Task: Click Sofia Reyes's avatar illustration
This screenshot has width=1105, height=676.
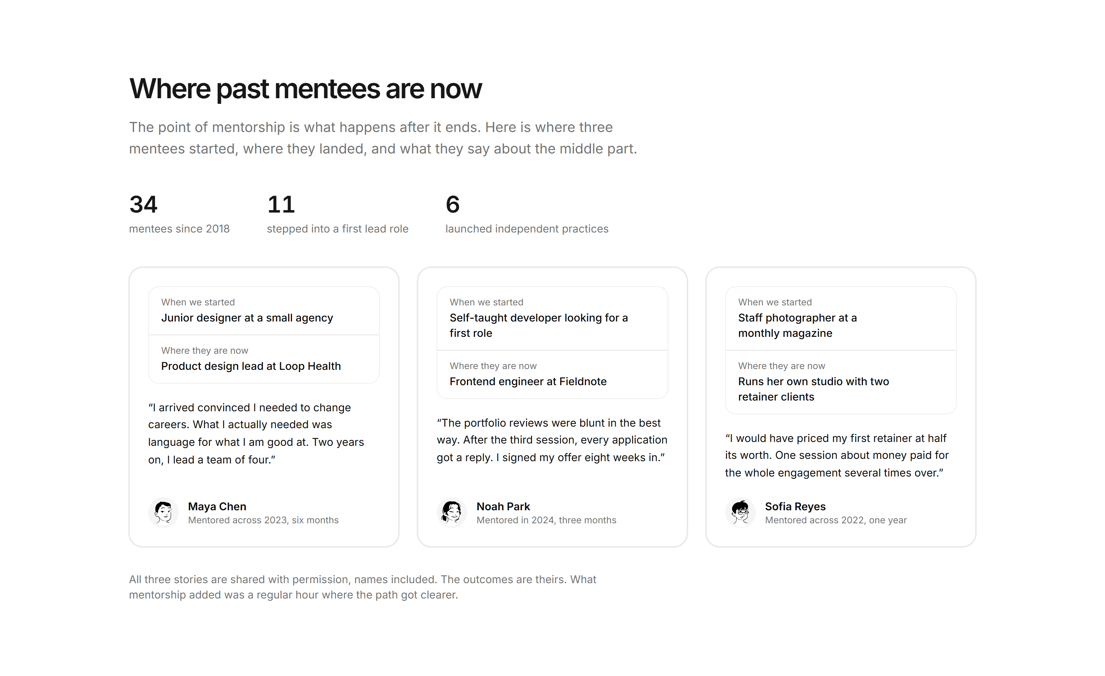Action: pos(740,512)
